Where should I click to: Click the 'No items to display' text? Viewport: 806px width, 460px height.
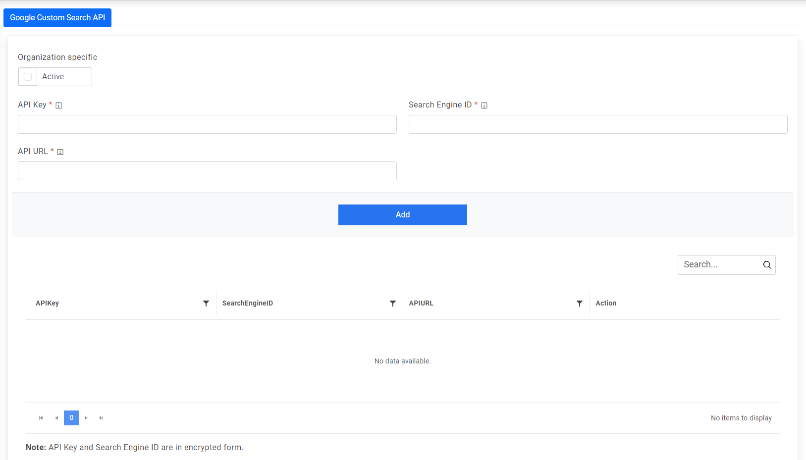coord(741,418)
